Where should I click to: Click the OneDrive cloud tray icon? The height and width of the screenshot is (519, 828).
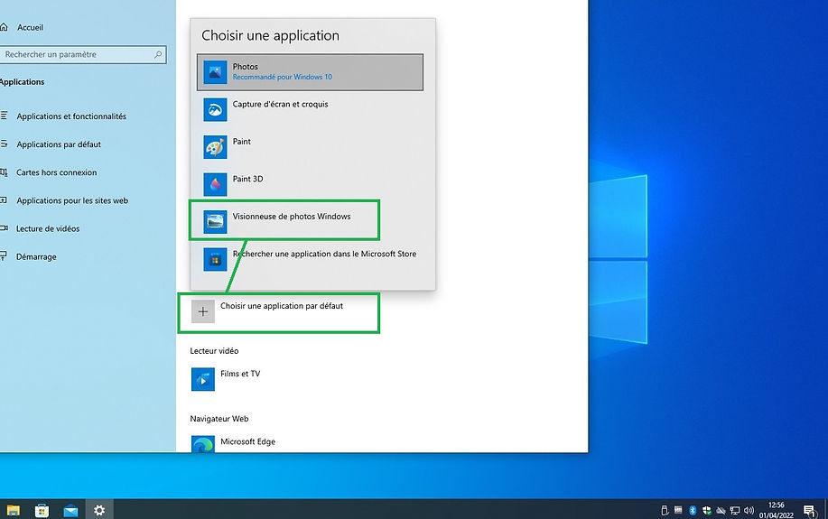tap(721, 511)
